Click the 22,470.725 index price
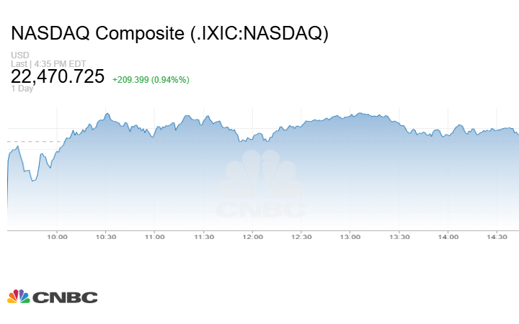The width and height of the screenshot is (519, 324). click(58, 77)
